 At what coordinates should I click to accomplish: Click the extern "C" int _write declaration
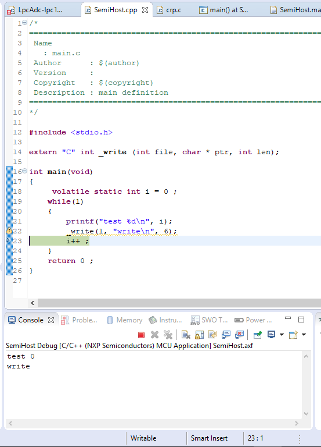click(x=154, y=152)
